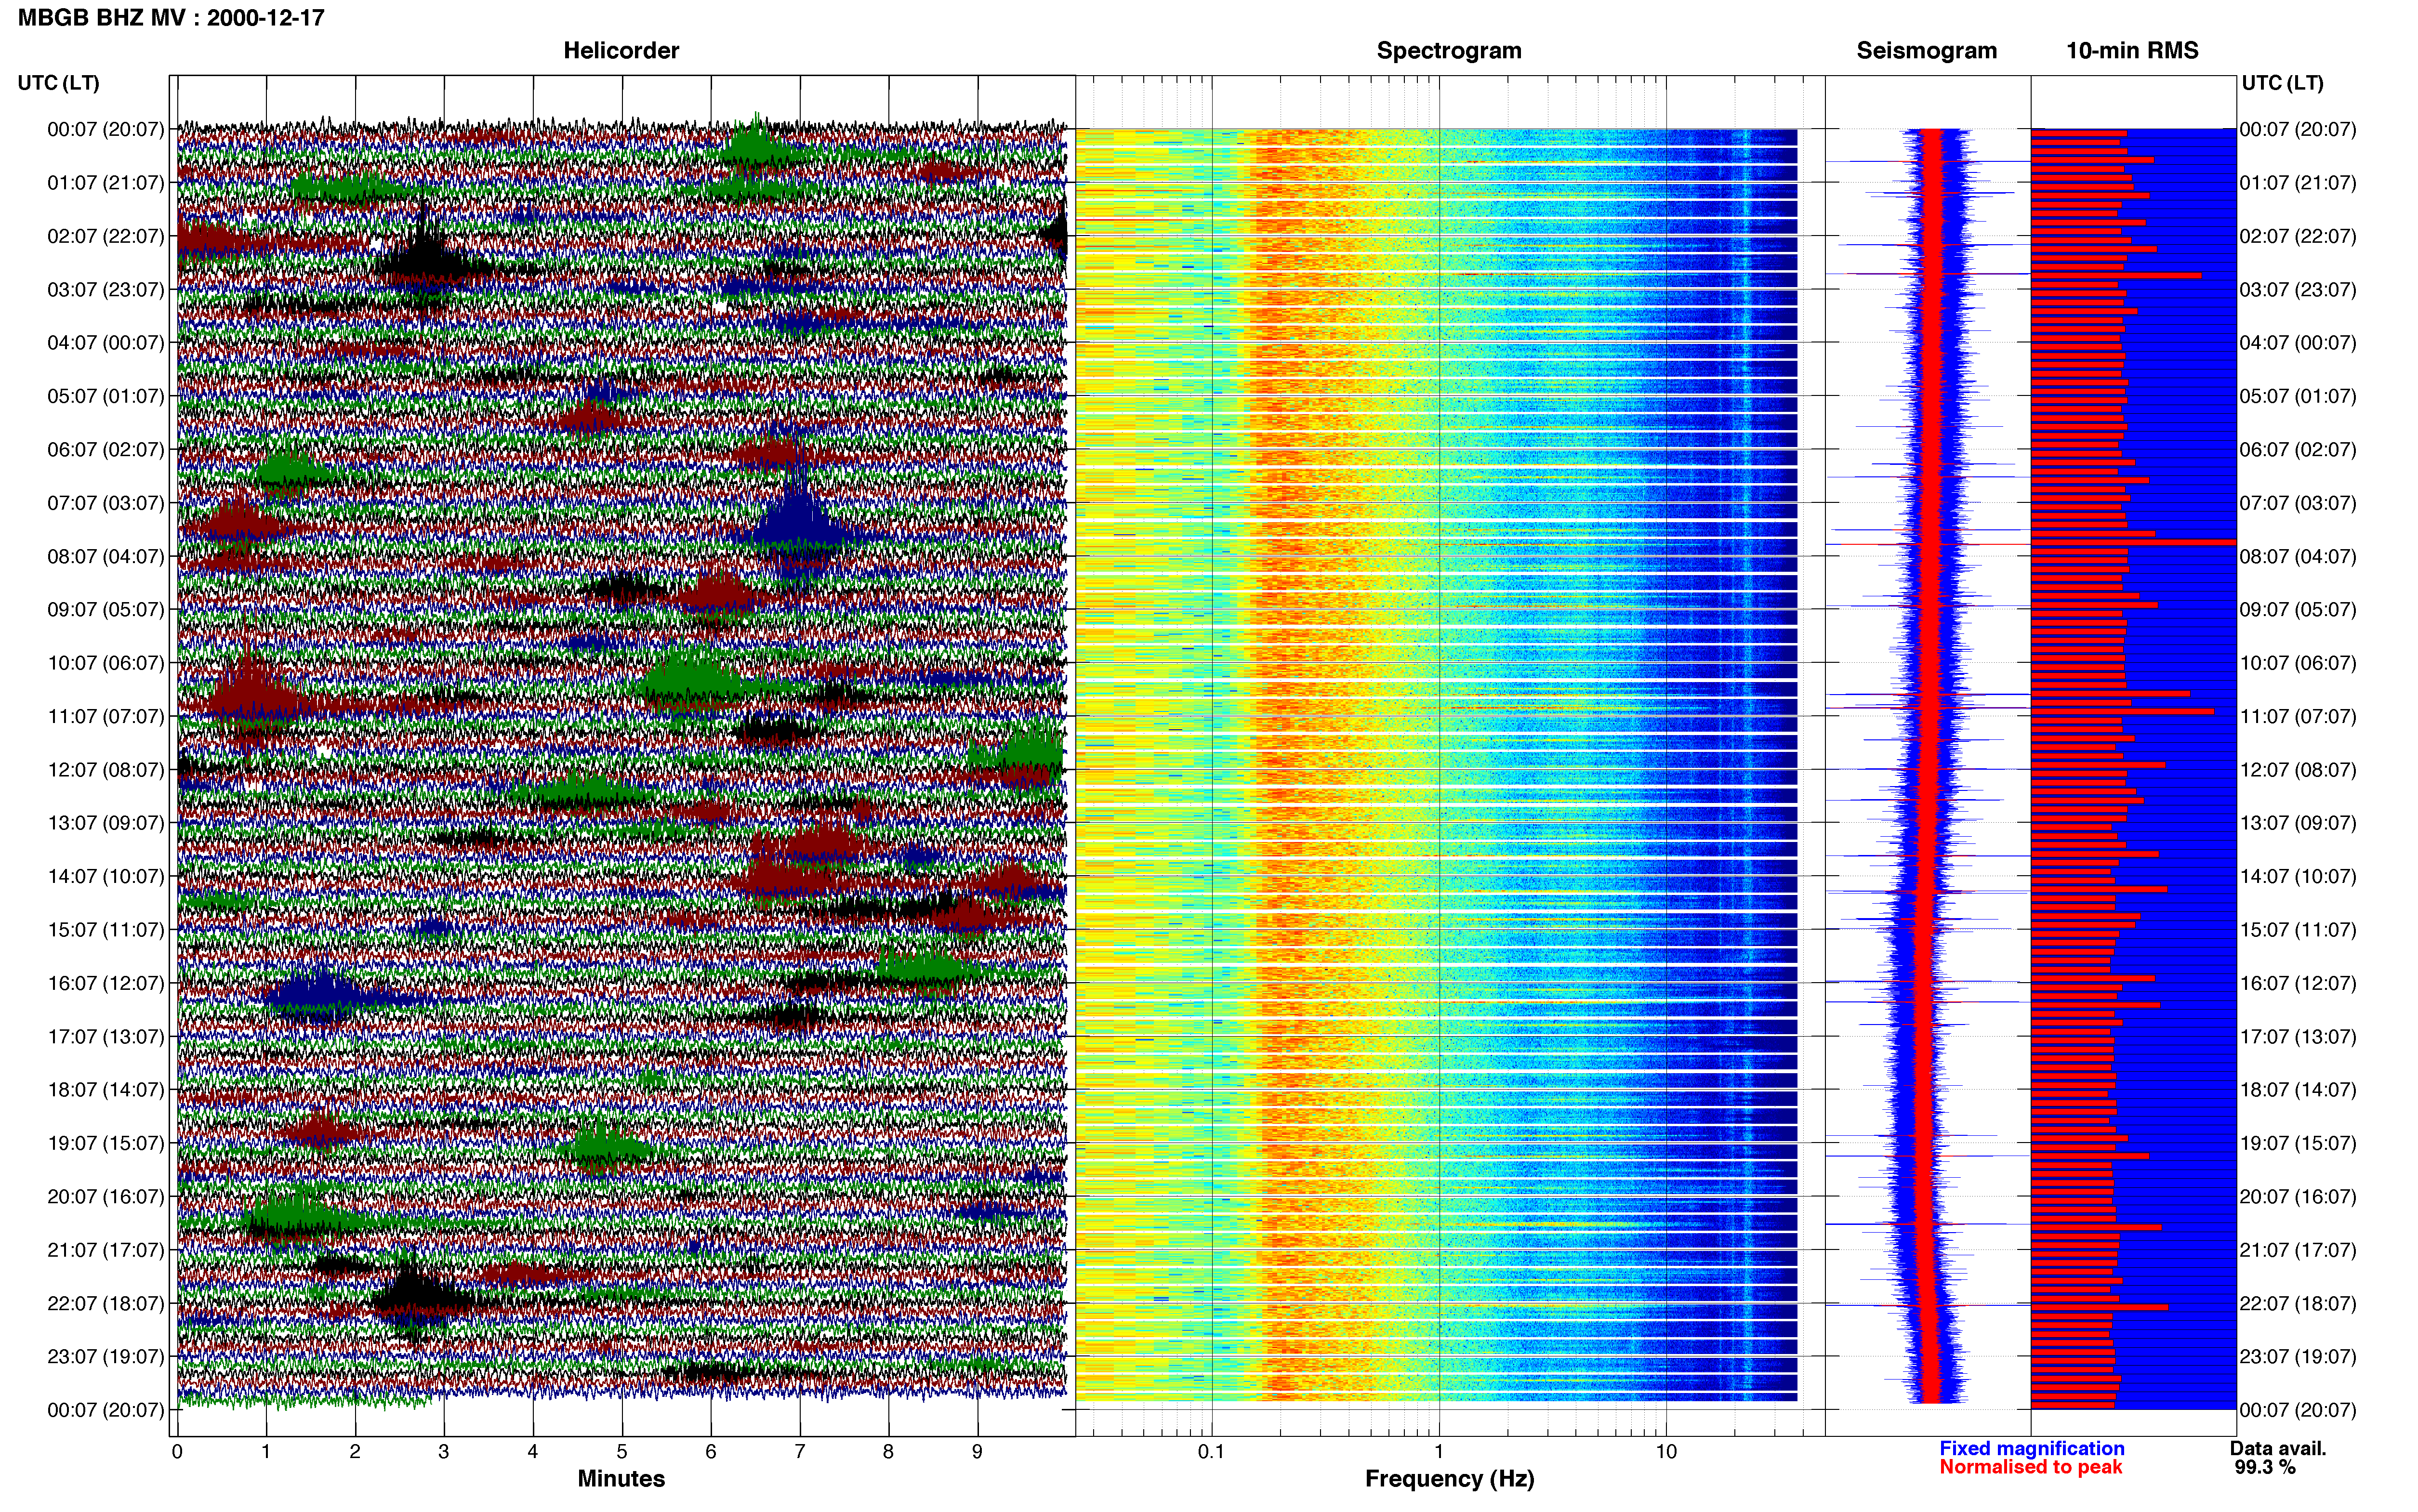
Task: Click the '0' minutes tick label
Action: pyautogui.click(x=177, y=1451)
